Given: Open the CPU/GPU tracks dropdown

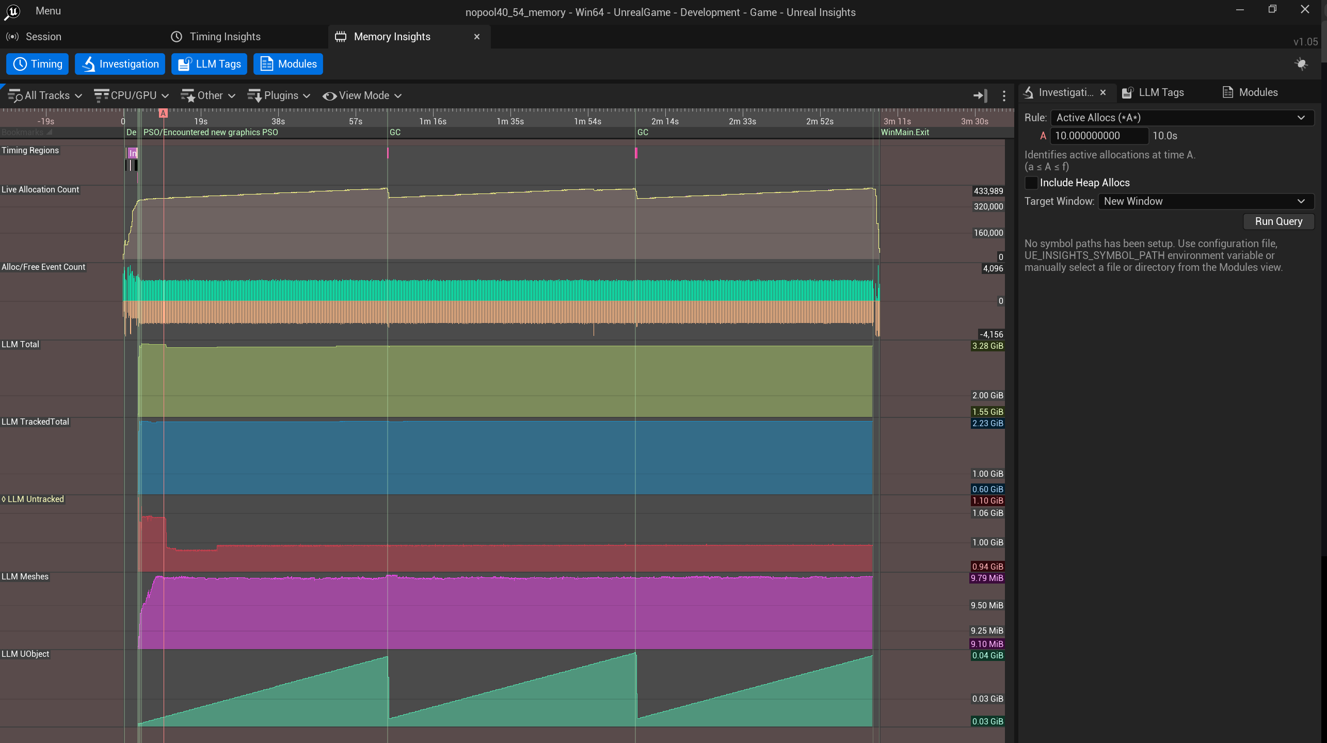Looking at the screenshot, I should coord(132,95).
